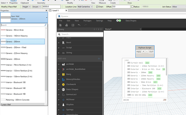Click the Redo arrow in Dynamo toolbar

click(x=85, y=25)
